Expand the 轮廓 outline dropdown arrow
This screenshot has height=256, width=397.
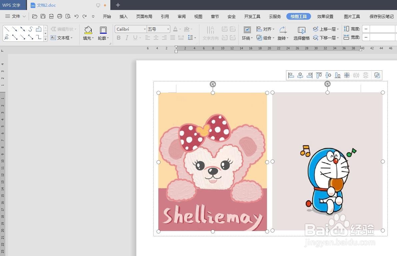click(x=108, y=38)
